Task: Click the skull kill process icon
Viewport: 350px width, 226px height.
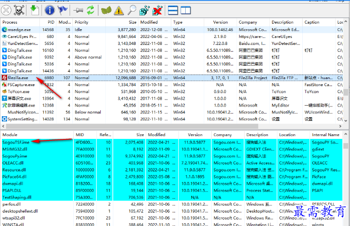Action: pyautogui.click(x=19, y=10)
